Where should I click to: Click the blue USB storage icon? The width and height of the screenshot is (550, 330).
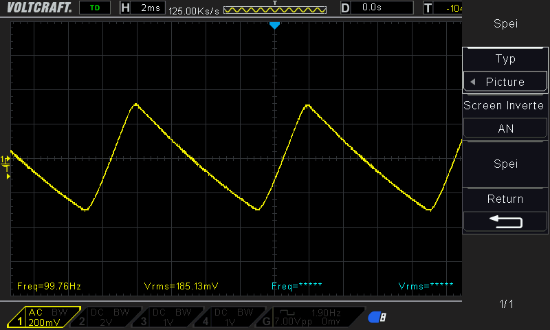point(377,317)
